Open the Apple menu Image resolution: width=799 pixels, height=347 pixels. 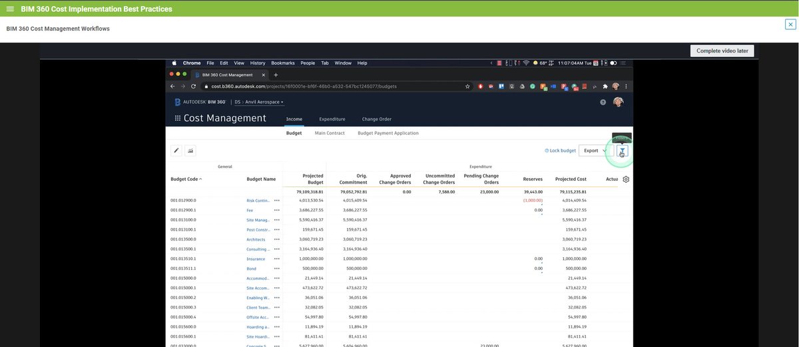tap(175, 63)
